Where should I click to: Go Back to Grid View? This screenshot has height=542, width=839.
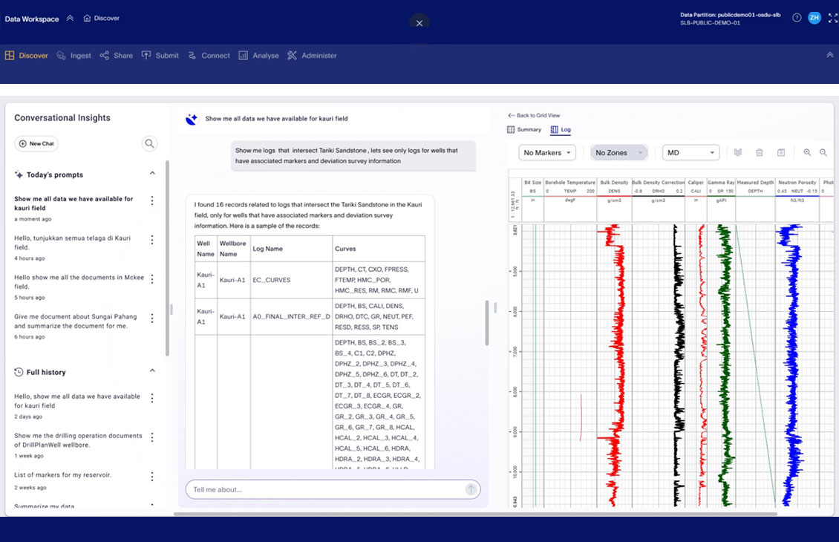click(534, 115)
